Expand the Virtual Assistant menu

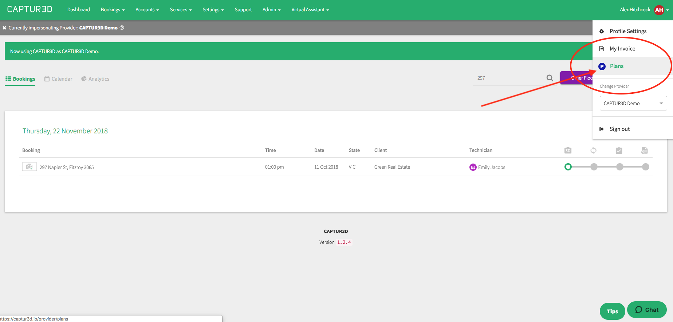click(x=310, y=10)
